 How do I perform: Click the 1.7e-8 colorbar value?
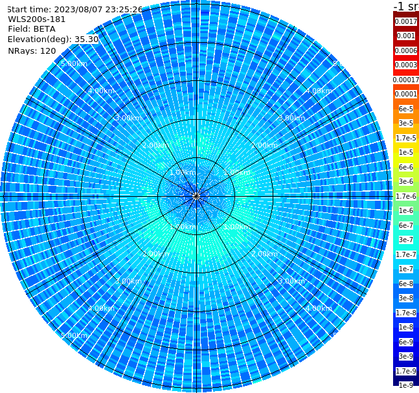tap(406, 313)
